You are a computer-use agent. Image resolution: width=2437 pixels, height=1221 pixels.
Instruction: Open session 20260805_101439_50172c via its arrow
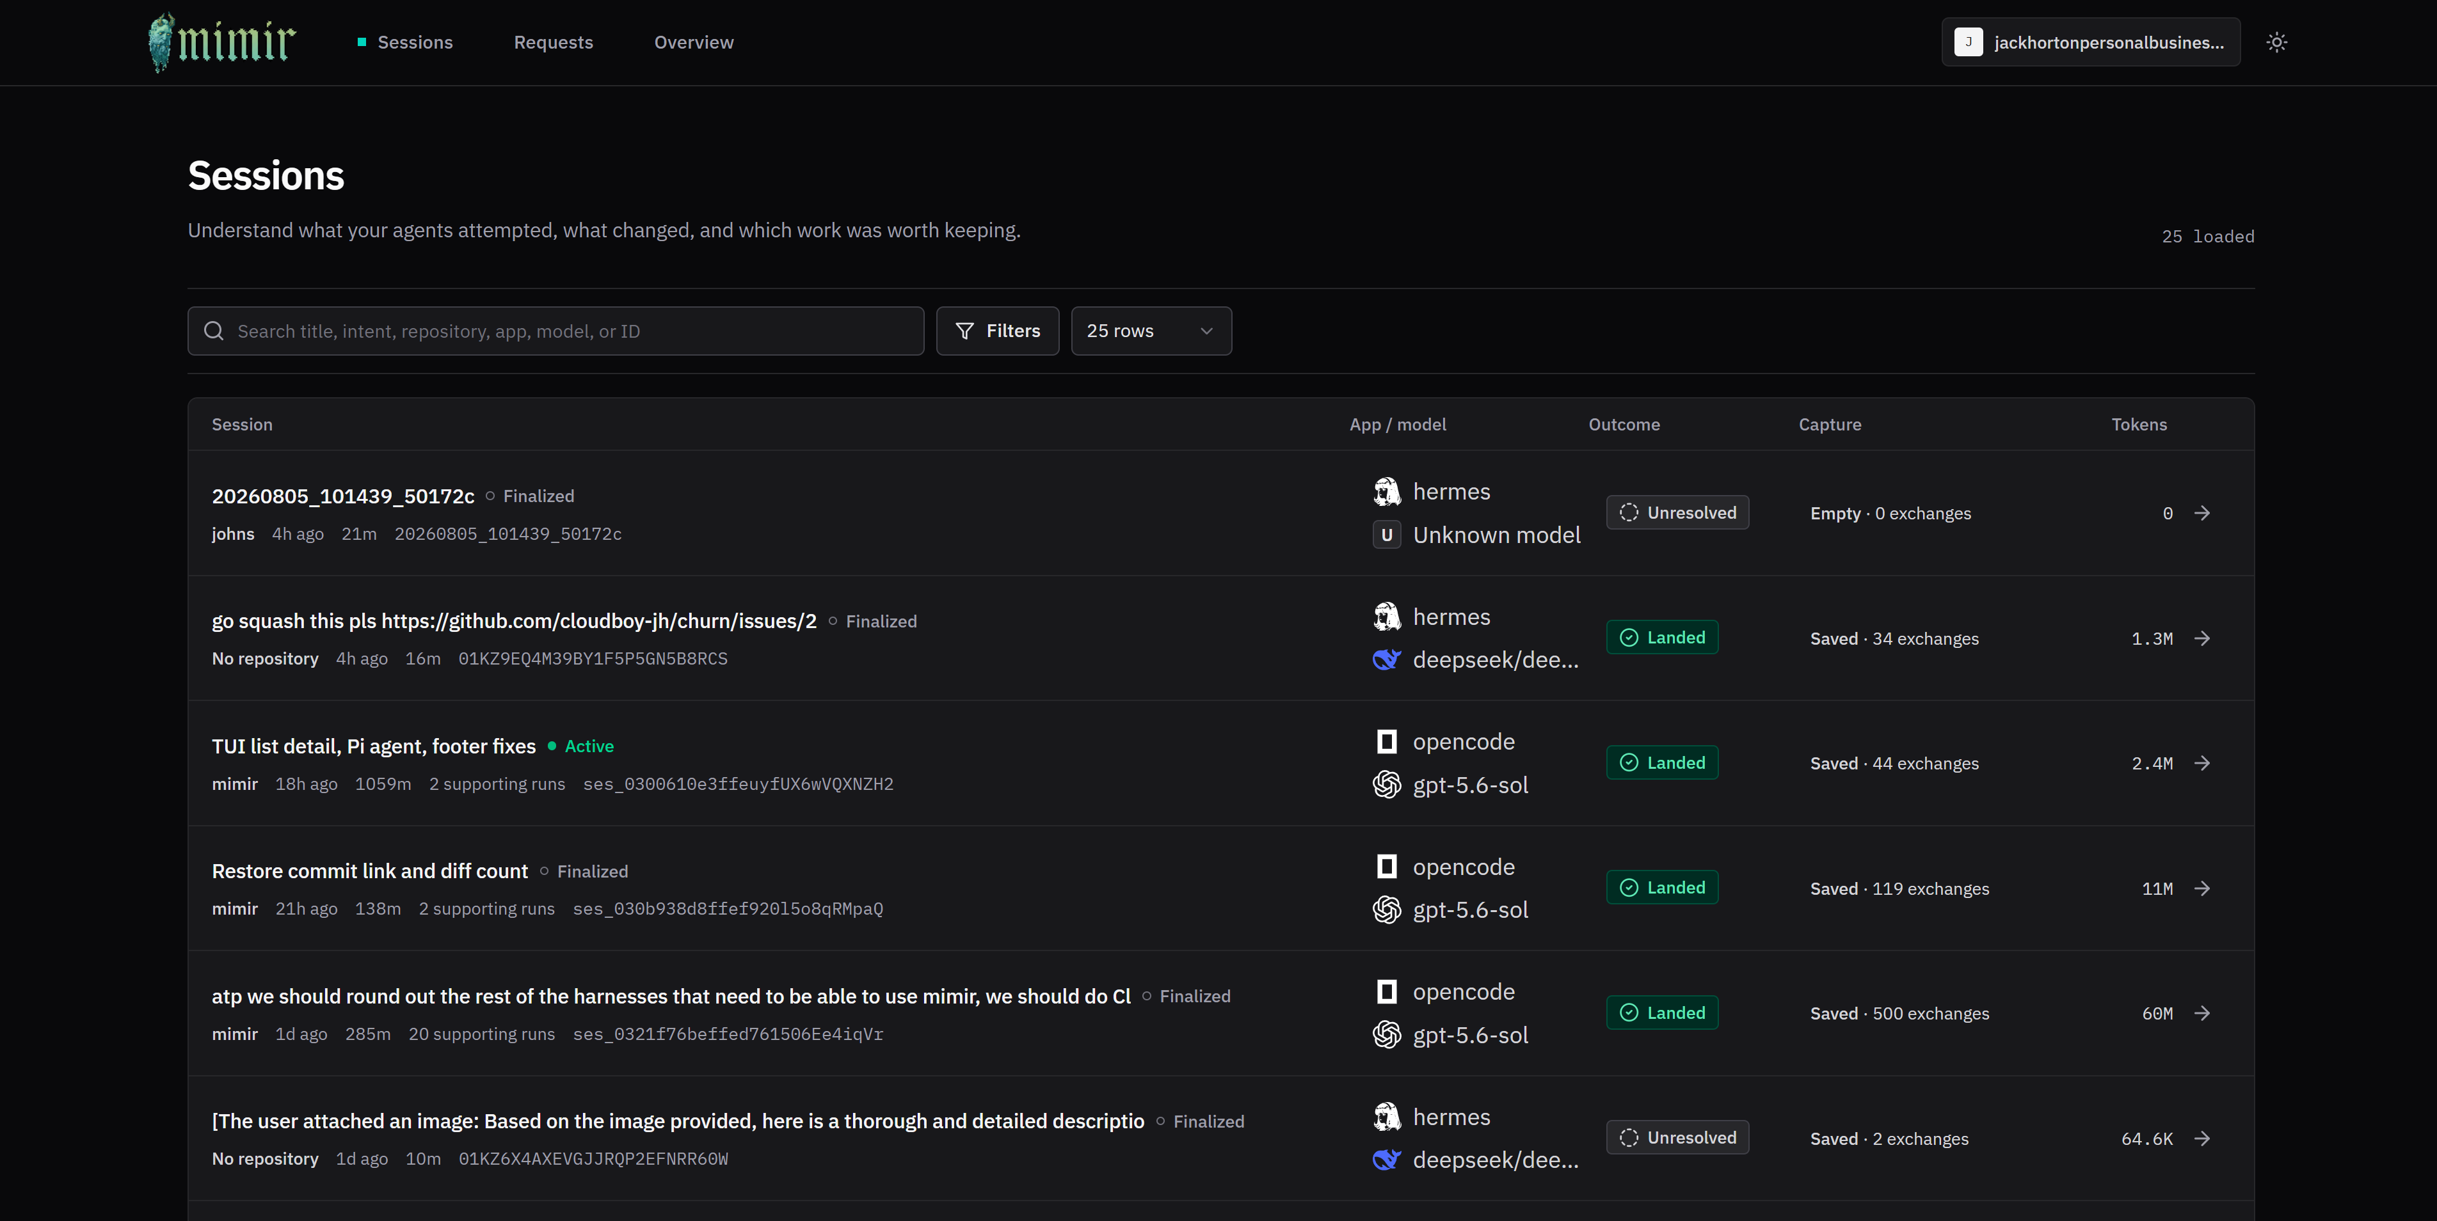pyautogui.click(x=2202, y=512)
